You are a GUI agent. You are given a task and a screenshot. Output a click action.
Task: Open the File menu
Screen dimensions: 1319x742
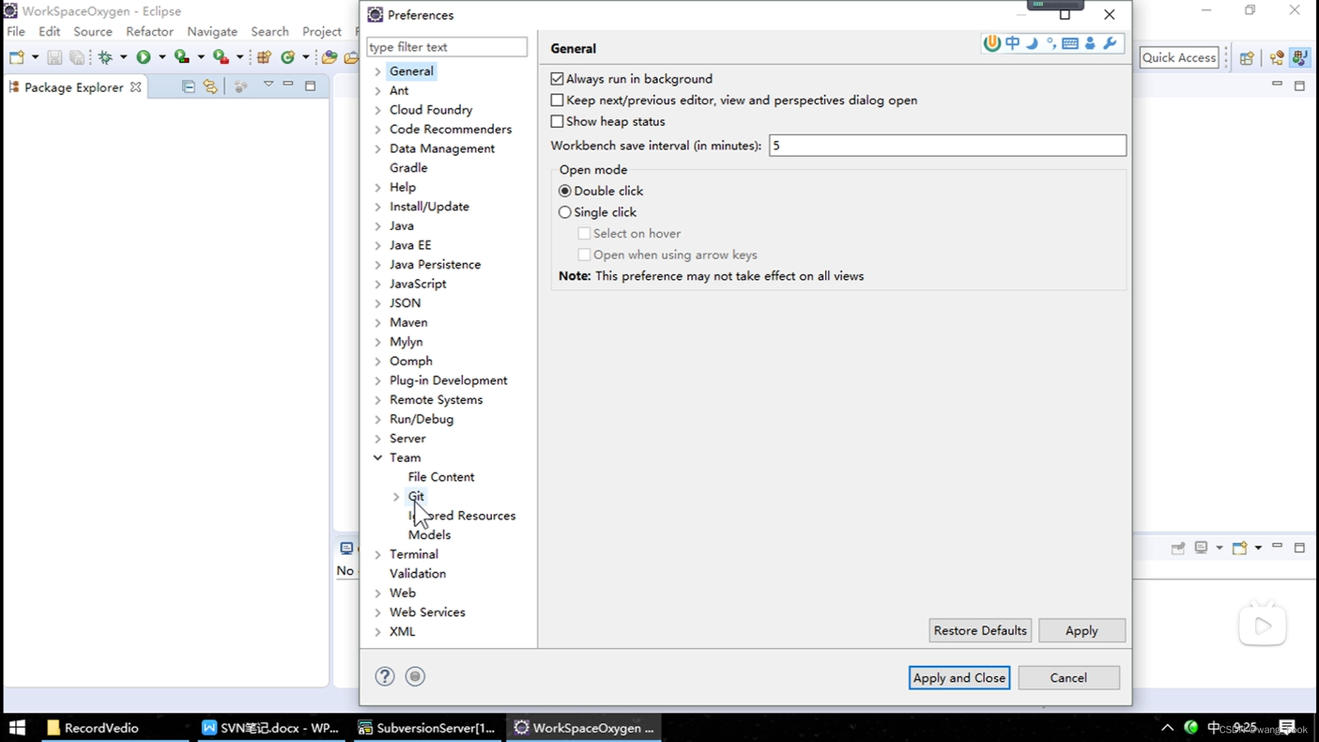16,32
